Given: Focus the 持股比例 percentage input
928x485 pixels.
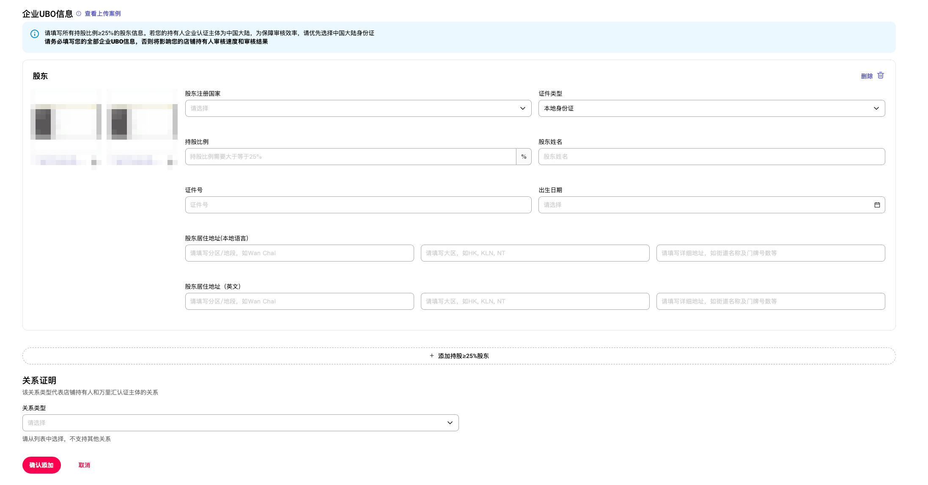Looking at the screenshot, I should coord(351,157).
